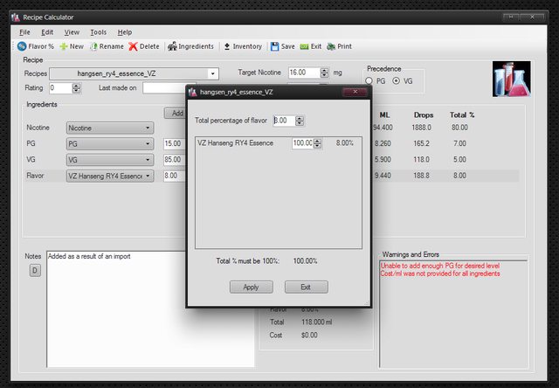The width and height of the screenshot is (559, 388).
Task: Click the Delete red X icon
Action: (133, 46)
